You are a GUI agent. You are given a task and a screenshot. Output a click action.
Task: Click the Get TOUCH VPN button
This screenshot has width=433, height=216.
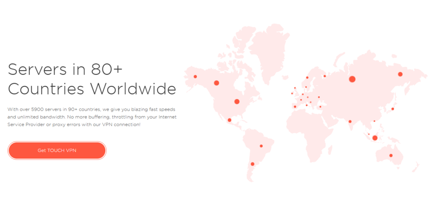click(57, 150)
